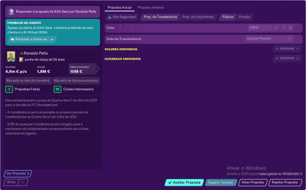Reject the offer with Rejeitar Proposta

[285, 182]
